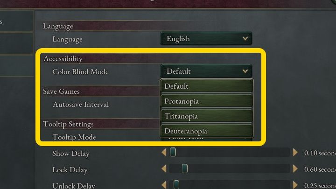
Task: Decrease Unlock Delay with left arrow
Action: [163, 185]
